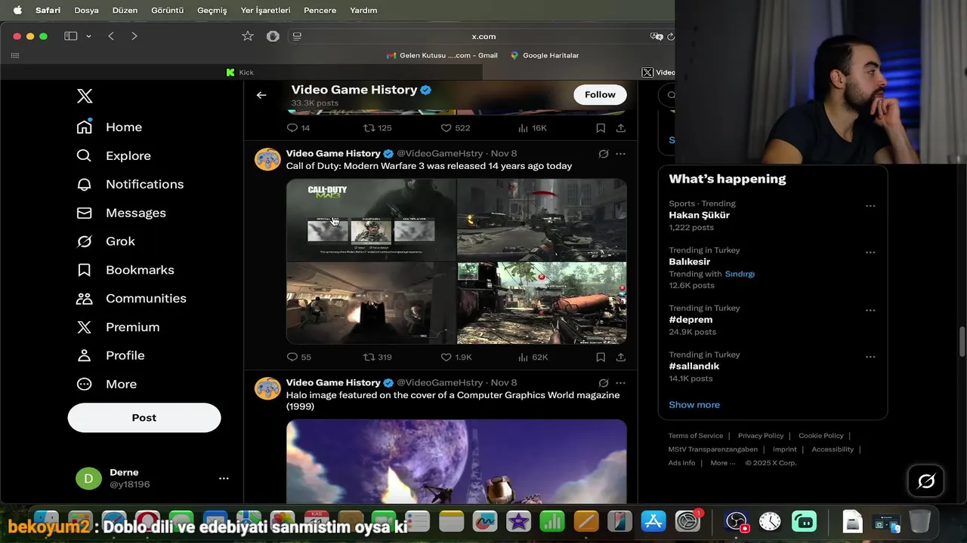The image size is (967, 543).
Task: Open the Geçmiş menu
Action: [x=212, y=11]
